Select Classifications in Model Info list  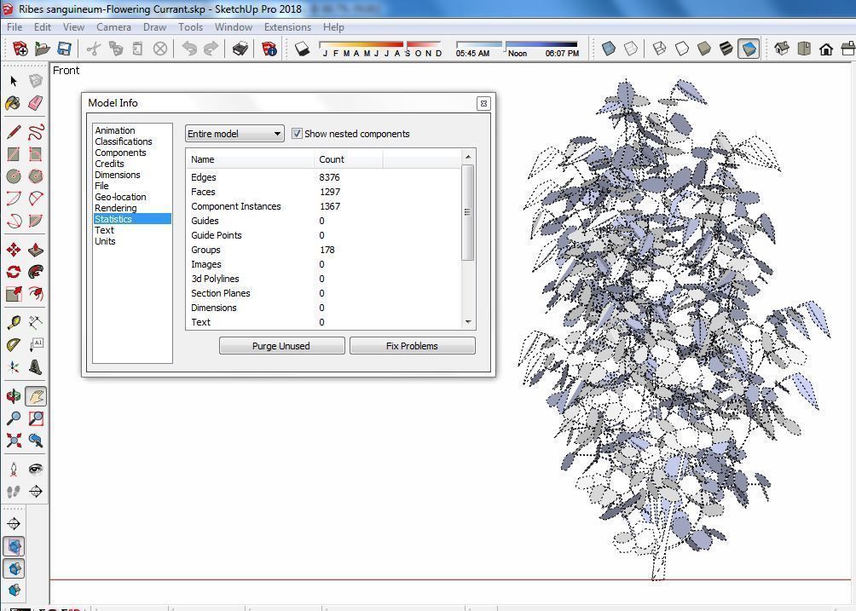[124, 141]
